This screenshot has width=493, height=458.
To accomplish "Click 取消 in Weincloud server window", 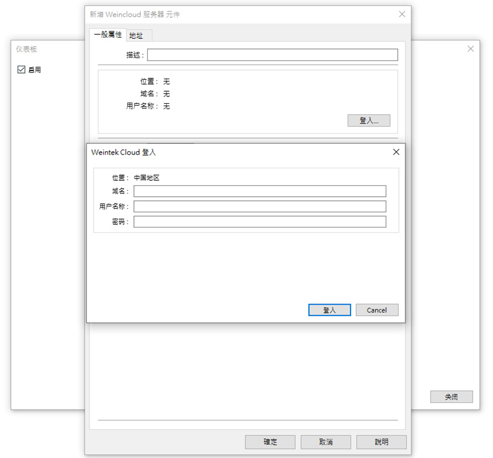I will (x=326, y=442).
